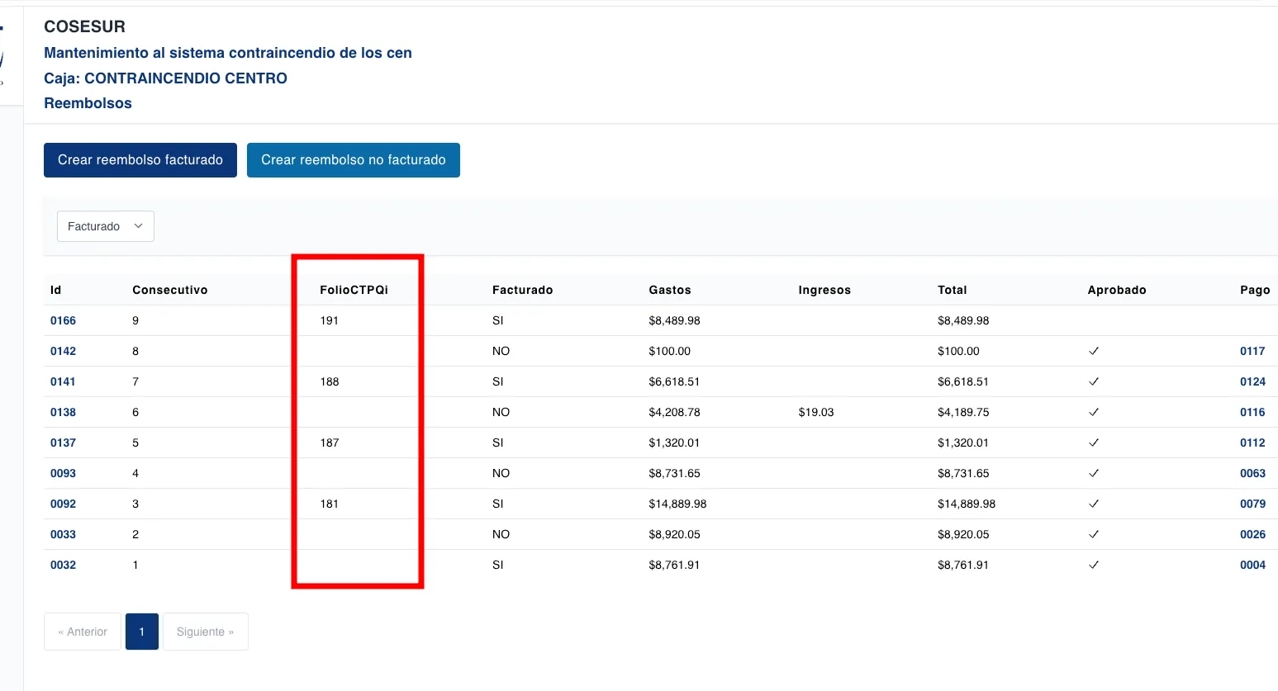
Task: Open reimbursement Id 0166
Action: tap(63, 320)
